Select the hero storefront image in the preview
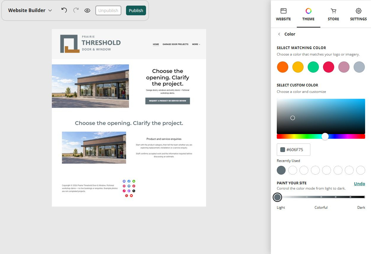 point(90,86)
